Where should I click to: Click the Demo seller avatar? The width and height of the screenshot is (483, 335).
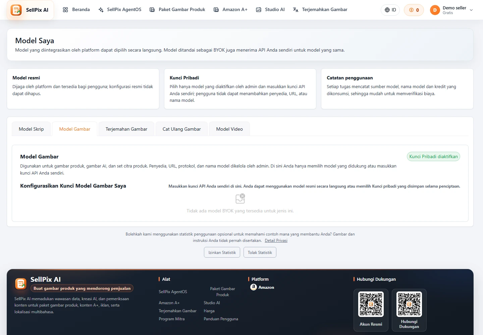tap(435, 10)
